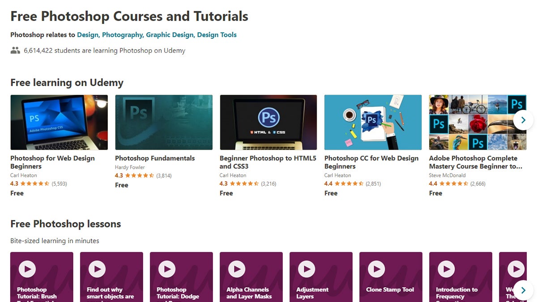Open Photoshop for Web Design Beginners course title
The image size is (537, 302).
point(53,162)
